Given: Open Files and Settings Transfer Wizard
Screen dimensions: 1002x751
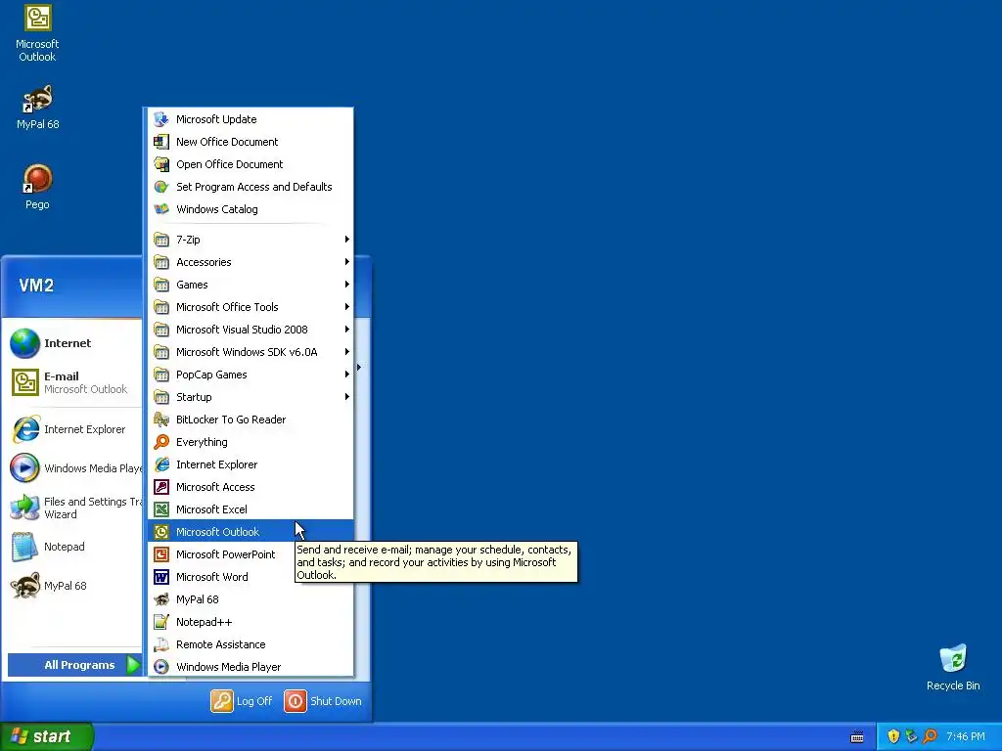Looking at the screenshot, I should point(74,508).
